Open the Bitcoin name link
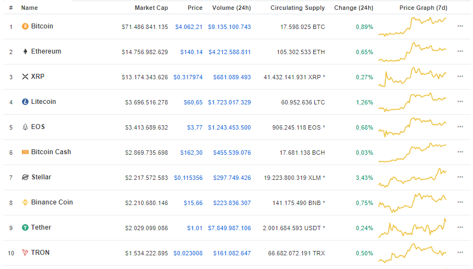 (42, 26)
